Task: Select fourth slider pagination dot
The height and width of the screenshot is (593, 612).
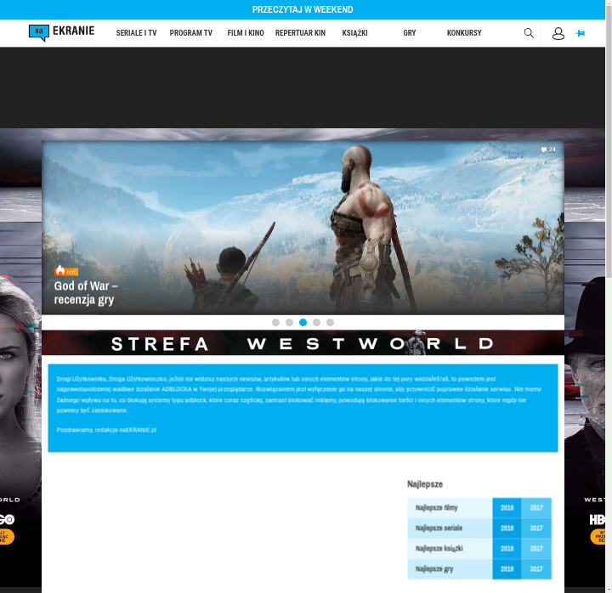Action: coord(316,322)
